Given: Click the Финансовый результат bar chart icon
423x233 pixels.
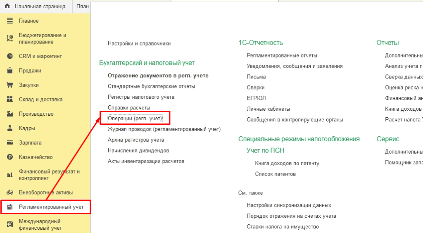Looking at the screenshot, I should (10, 175).
